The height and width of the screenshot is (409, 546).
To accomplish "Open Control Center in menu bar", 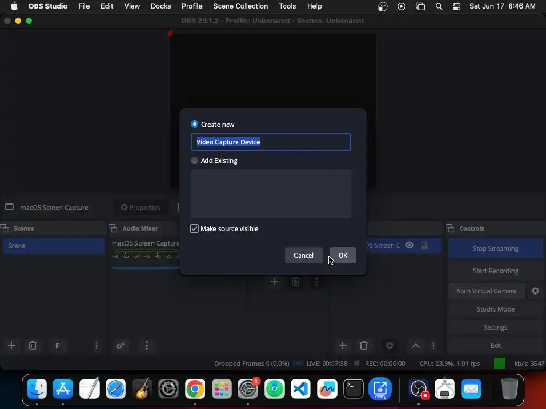I will tap(456, 6).
